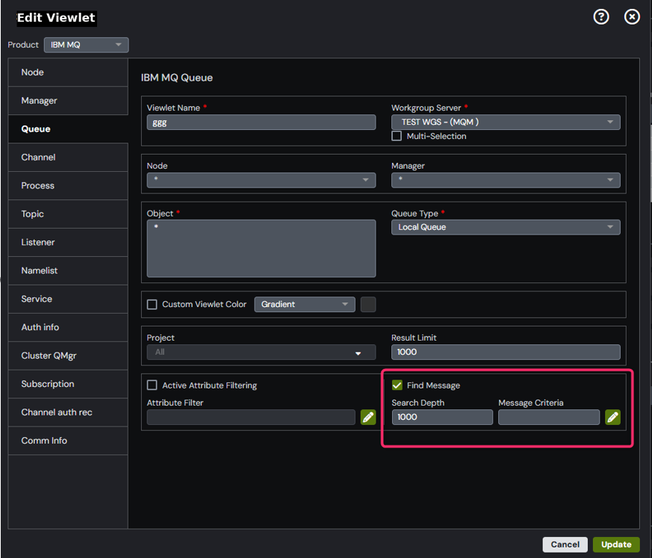Toggle Custom Viewlet Color checkbox
The height and width of the screenshot is (558, 652).
click(x=152, y=304)
